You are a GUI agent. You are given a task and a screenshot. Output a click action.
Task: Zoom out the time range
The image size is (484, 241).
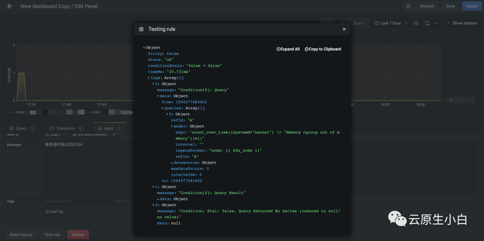click(x=416, y=23)
